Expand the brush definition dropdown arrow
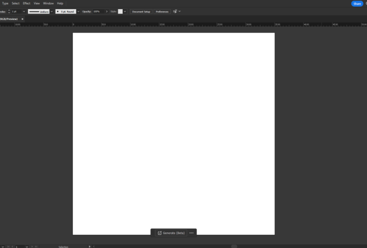This screenshot has width=367, height=248. pos(79,11)
